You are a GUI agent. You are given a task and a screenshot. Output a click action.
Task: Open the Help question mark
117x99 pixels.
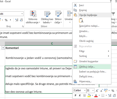click(x=111, y=1)
